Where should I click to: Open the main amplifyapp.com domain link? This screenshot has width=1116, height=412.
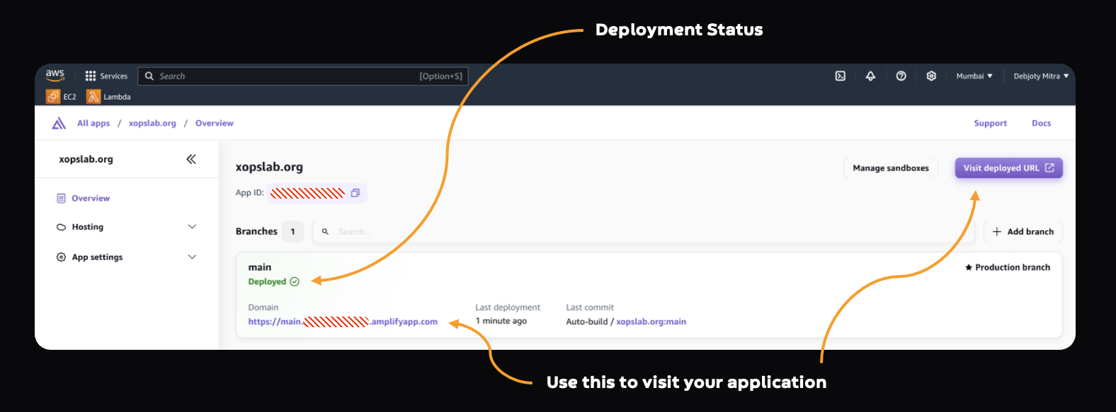tap(343, 322)
